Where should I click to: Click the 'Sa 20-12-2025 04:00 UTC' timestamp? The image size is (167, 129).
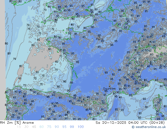[x=122, y=123]
